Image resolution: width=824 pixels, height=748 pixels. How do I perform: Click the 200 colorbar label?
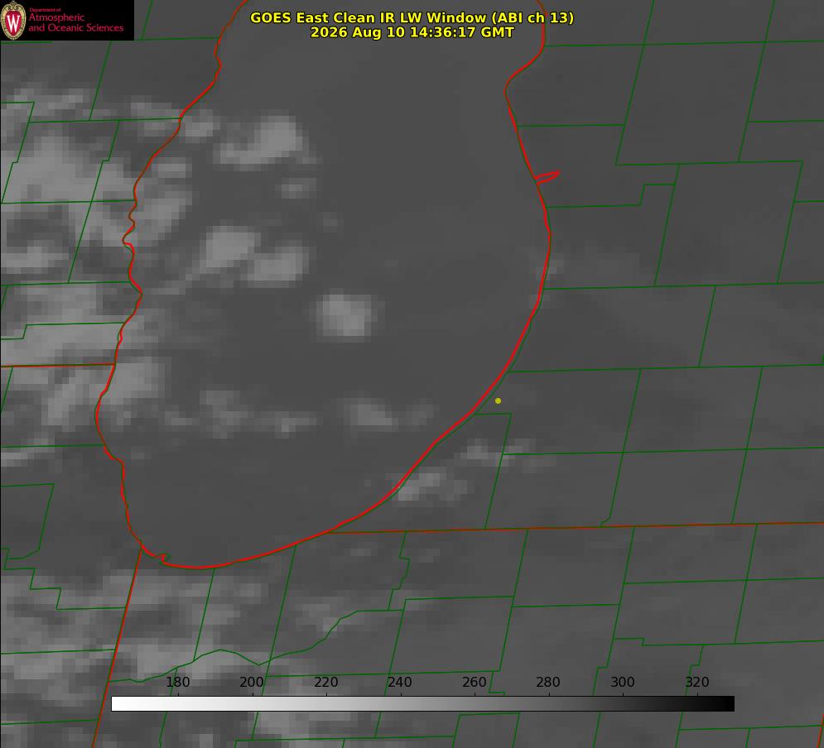(252, 682)
